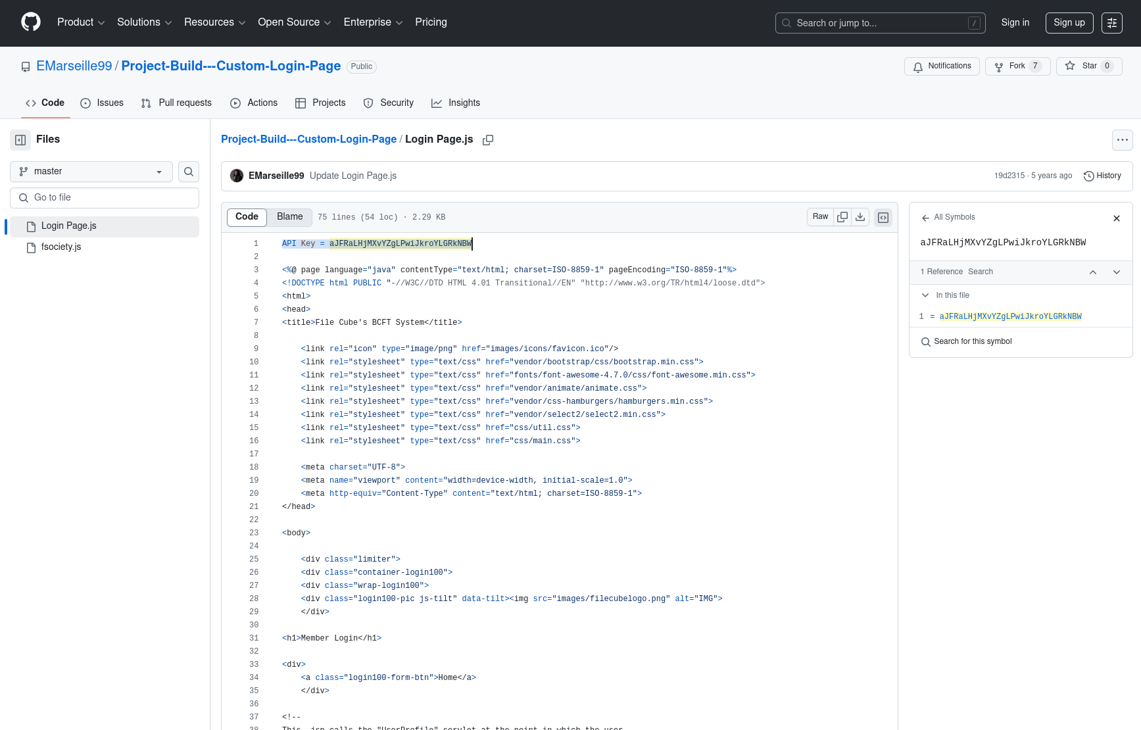Open commit 19d2315 link
Image resolution: width=1141 pixels, height=730 pixels.
click(1009, 176)
